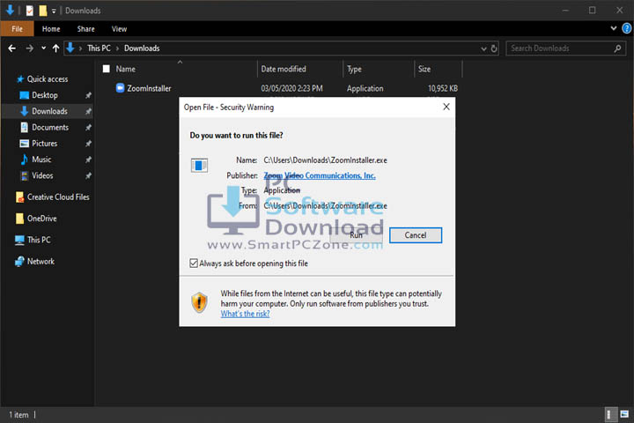Sort files by Name column
The image size is (634, 423).
[x=126, y=70]
